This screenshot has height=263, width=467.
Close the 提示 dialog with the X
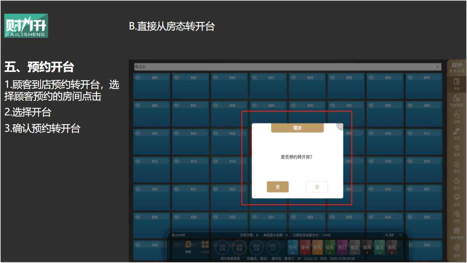340,127
